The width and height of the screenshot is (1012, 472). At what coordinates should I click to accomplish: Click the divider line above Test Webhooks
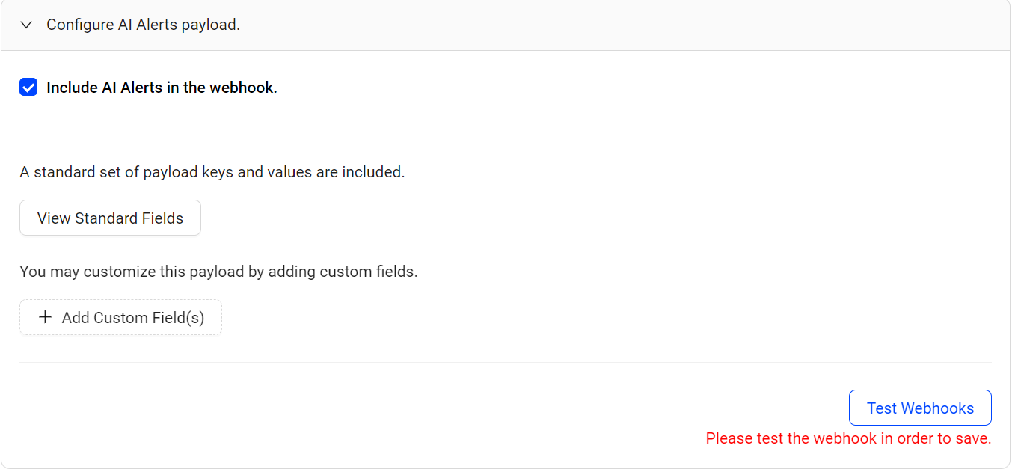point(506,363)
